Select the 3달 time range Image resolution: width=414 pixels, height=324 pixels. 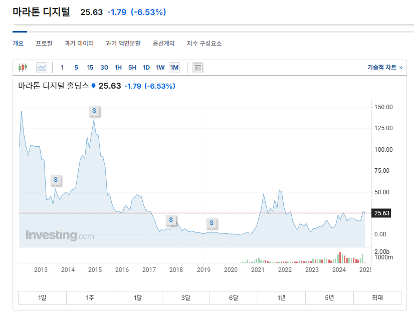coord(186,298)
